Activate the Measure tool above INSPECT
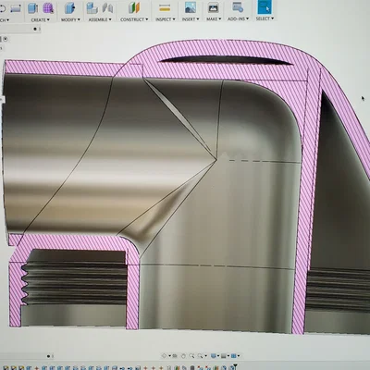 pos(165,8)
